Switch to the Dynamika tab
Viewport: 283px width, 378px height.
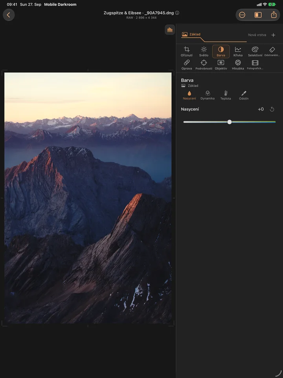coord(208,95)
